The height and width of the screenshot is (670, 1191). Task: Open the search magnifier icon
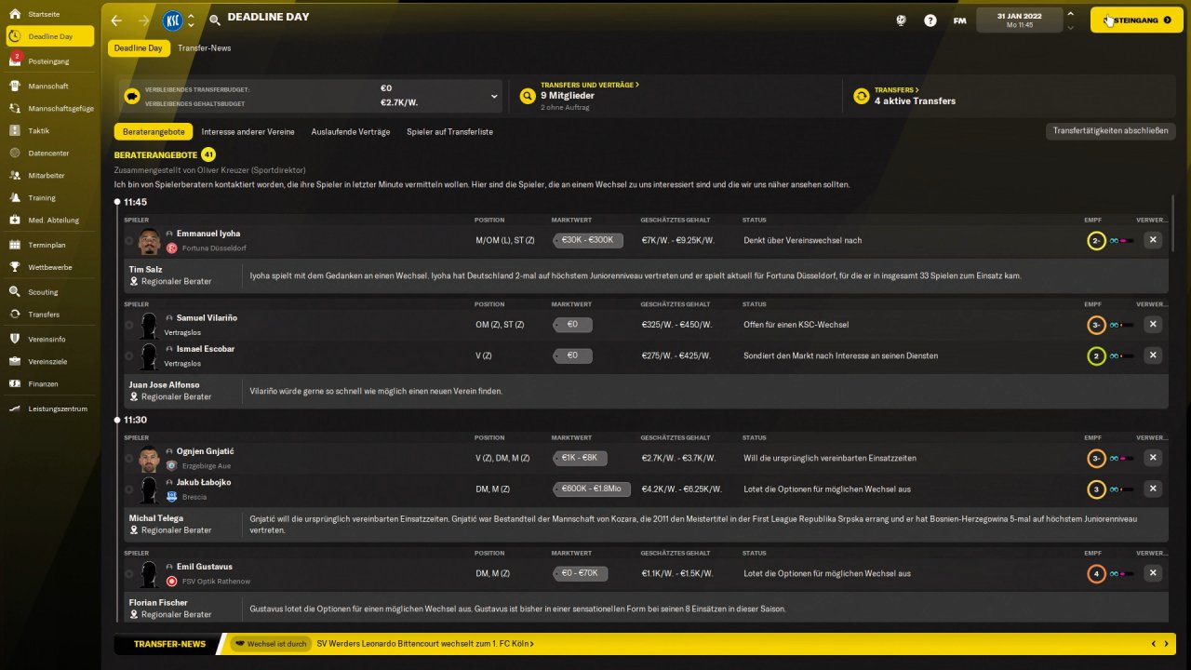(215, 20)
